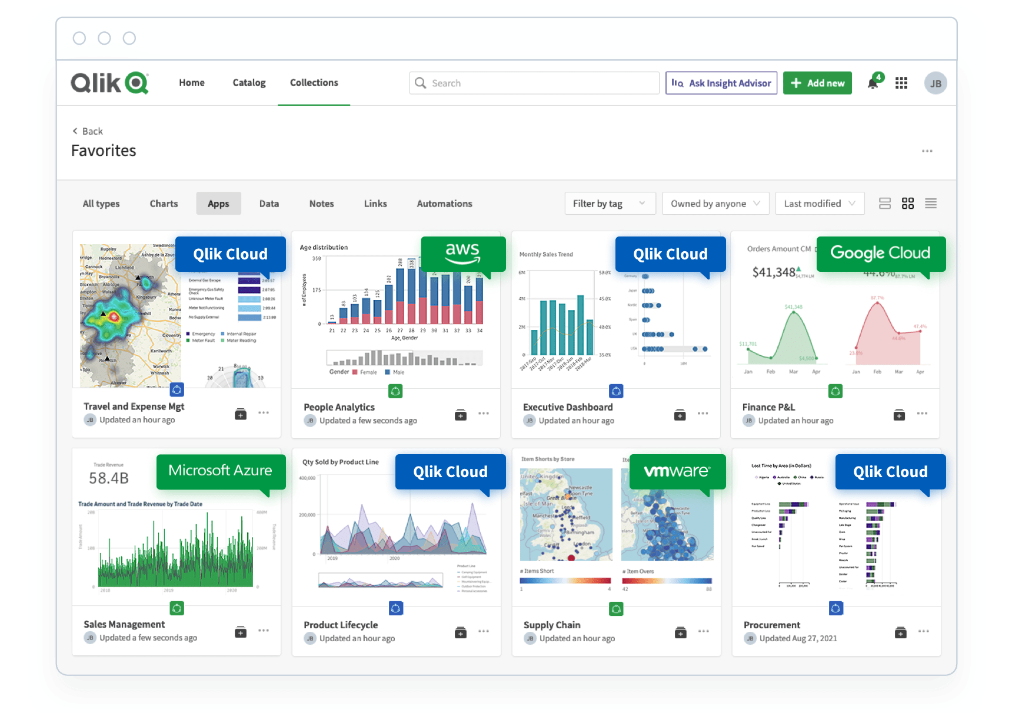
Task: Add Procurement to collection
Action: (x=901, y=632)
